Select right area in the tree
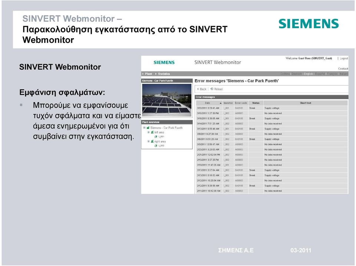The image size is (356, 266). (160, 142)
